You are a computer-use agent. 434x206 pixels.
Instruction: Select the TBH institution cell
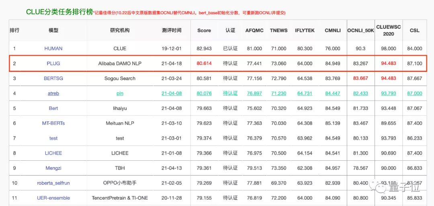pyautogui.click(x=120, y=168)
